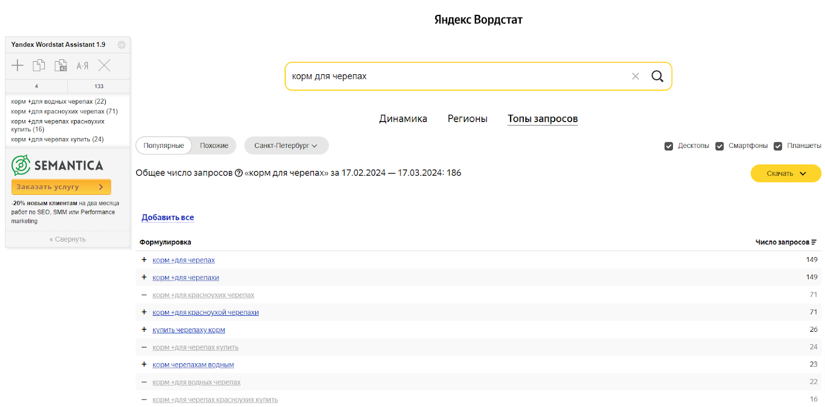Screen dimensions: 825x407
Task: Select Assistant entry 'корм +для черепах красноухих купить (16)'
Action: tap(58, 125)
